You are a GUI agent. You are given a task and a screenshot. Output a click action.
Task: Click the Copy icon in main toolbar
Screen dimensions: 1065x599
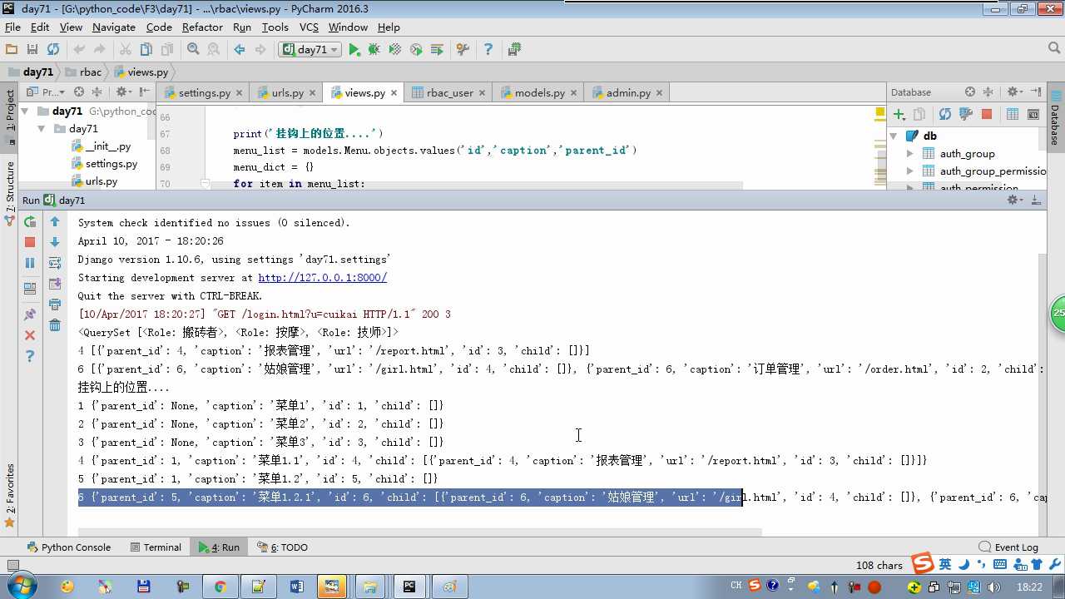(x=146, y=50)
